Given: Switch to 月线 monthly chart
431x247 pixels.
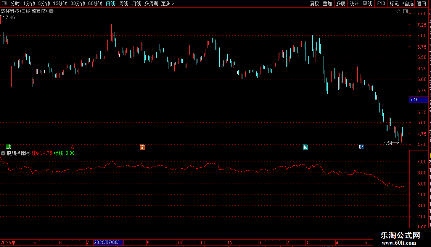Looking at the screenshot, I should [136, 3].
